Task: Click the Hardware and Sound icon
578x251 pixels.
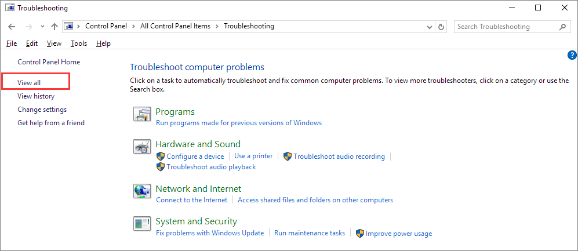Action: pyautogui.click(x=142, y=147)
